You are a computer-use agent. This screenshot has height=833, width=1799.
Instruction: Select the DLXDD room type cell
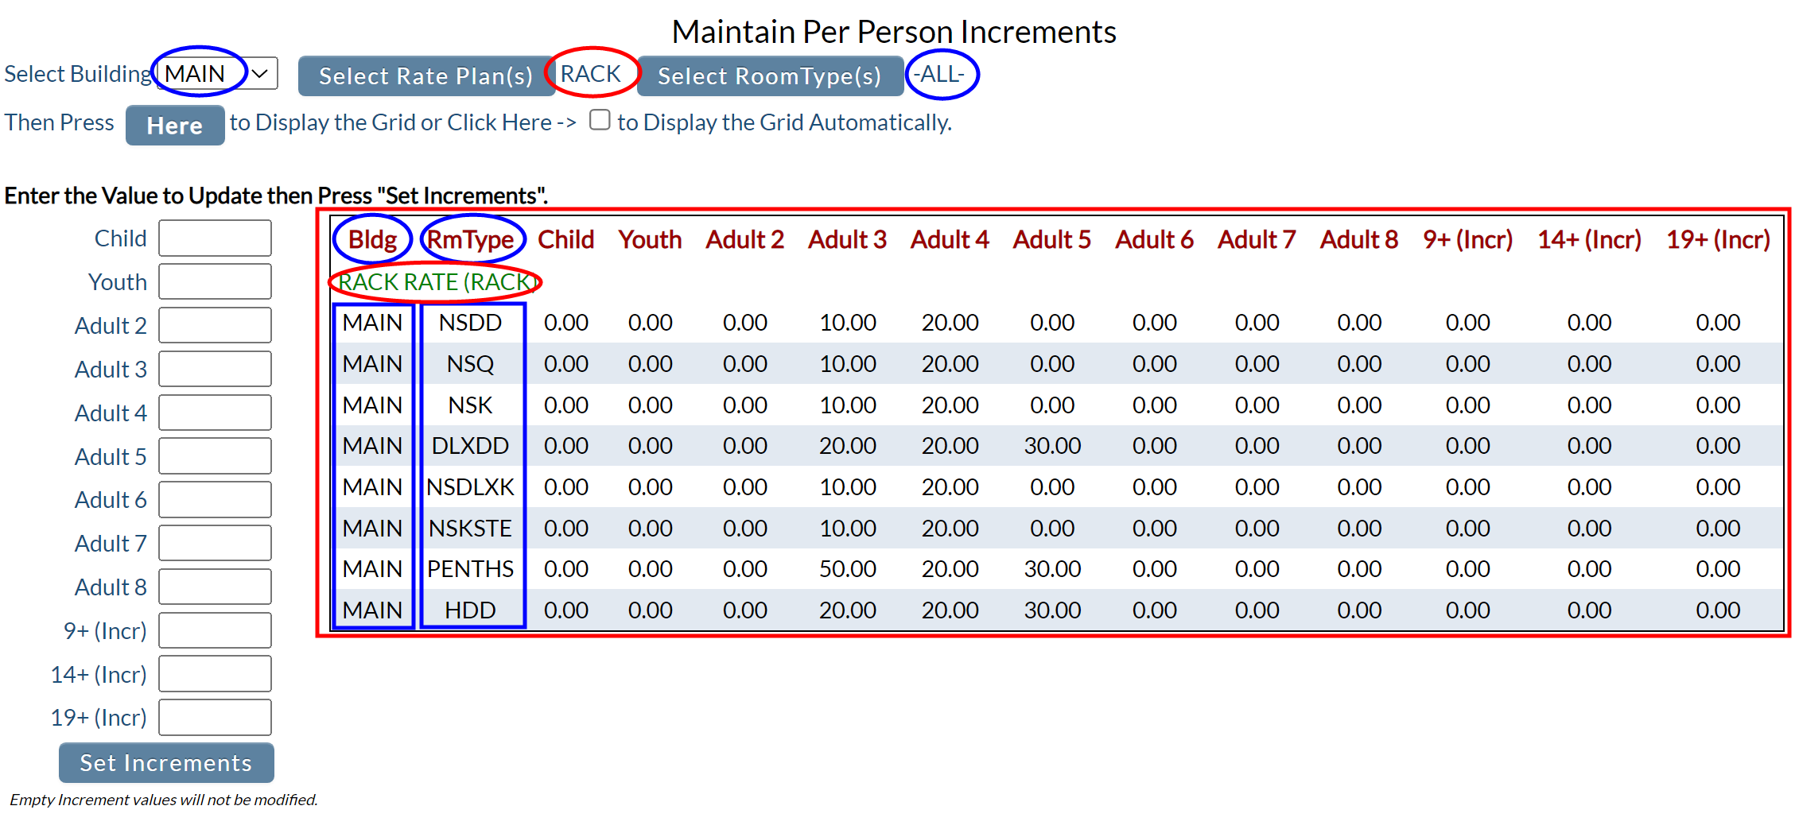[471, 446]
